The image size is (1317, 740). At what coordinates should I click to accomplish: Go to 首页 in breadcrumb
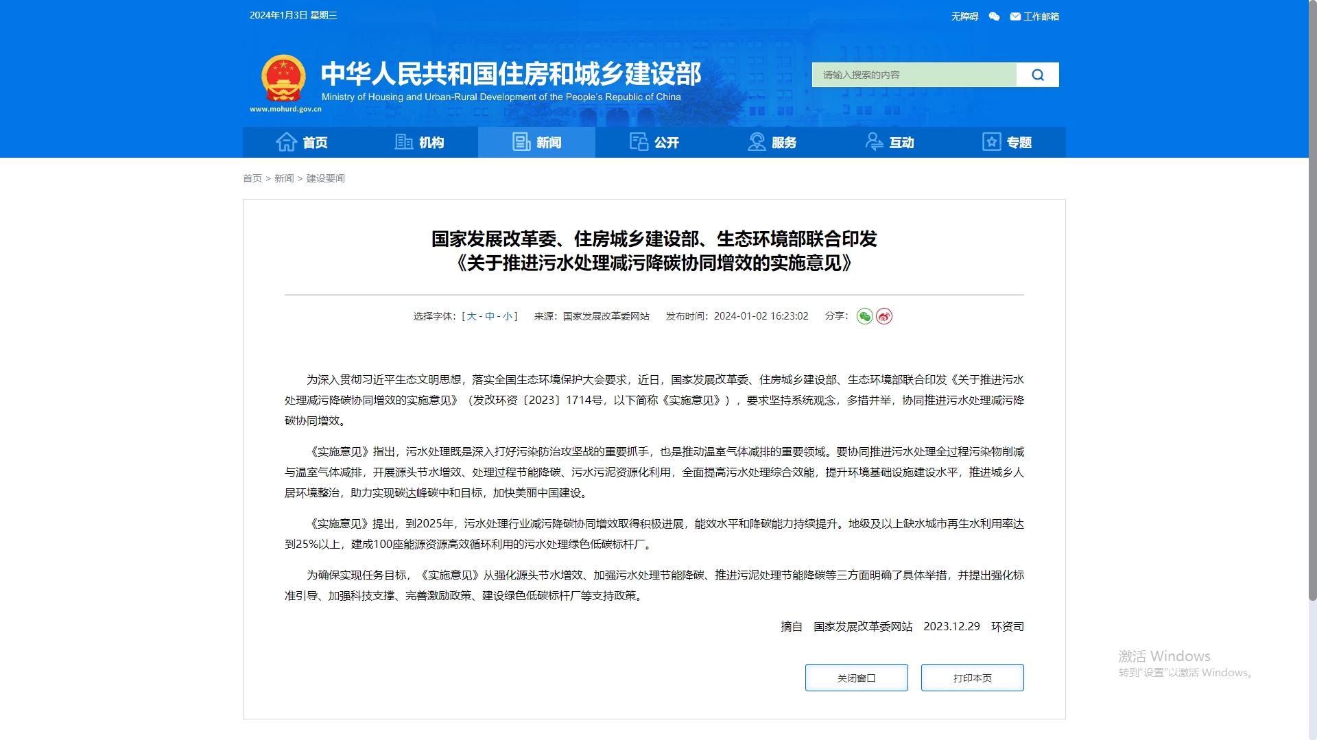(252, 178)
